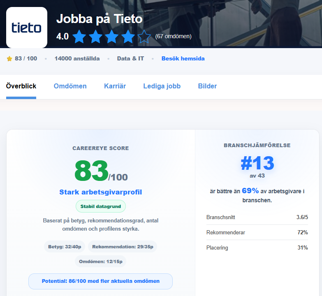Select the Överblick tab

[21, 86]
